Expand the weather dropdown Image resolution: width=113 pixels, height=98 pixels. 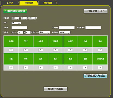tap(16, 23)
